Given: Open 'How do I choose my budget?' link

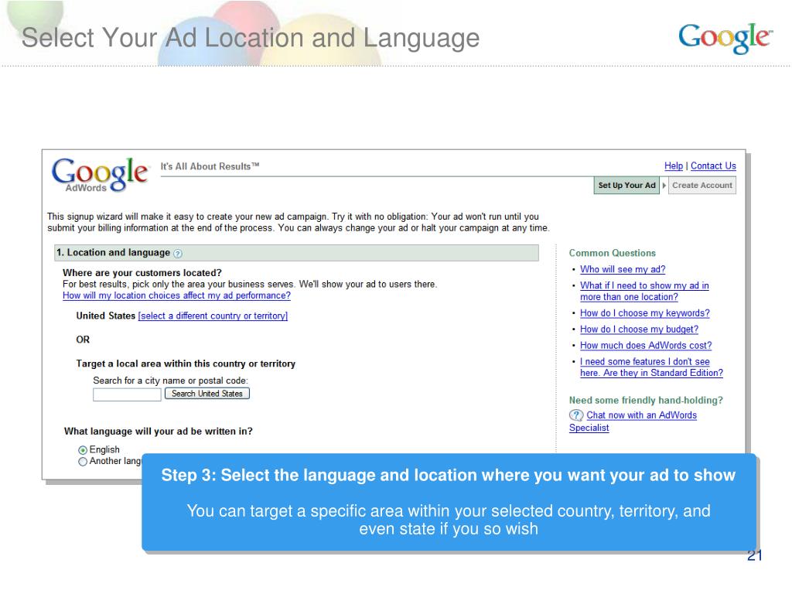Looking at the screenshot, I should pos(639,329).
